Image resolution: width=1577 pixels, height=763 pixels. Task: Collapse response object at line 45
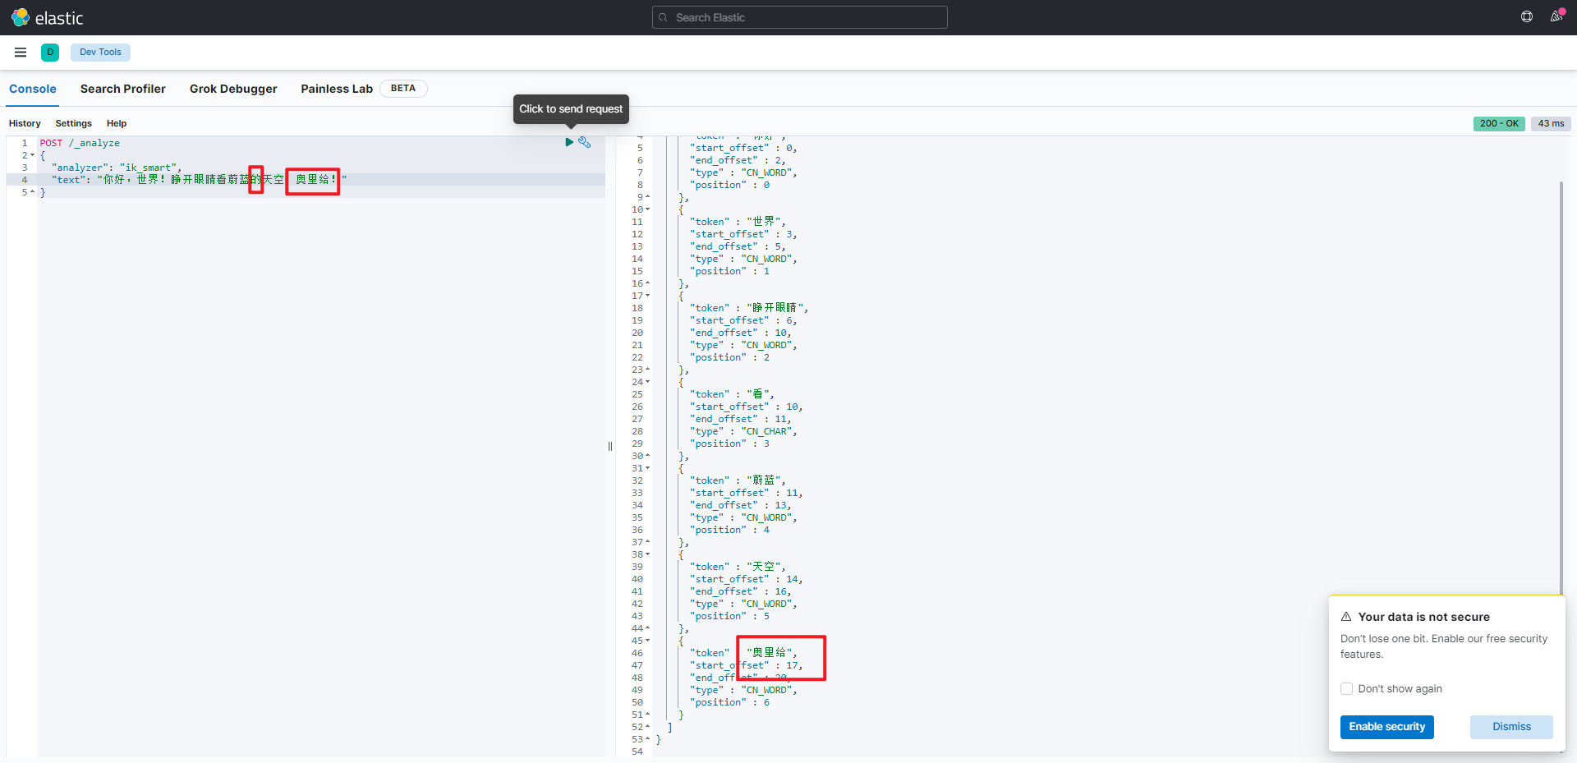(x=647, y=641)
